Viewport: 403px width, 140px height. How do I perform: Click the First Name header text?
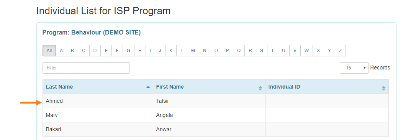[170, 87]
